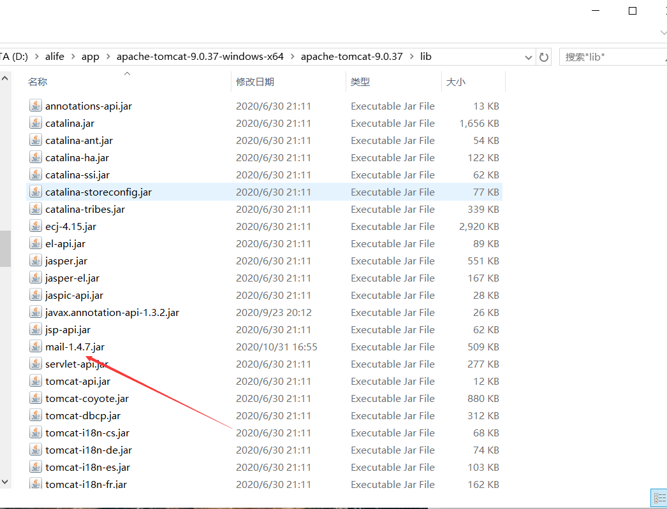Click the javax.annotation-api-1.3.2.jar icon
667x509 pixels.
point(36,312)
